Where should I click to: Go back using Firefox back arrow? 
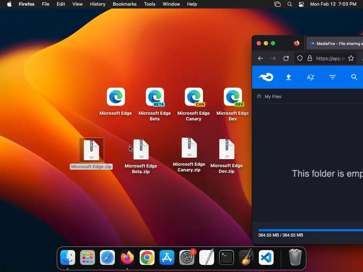click(x=261, y=58)
